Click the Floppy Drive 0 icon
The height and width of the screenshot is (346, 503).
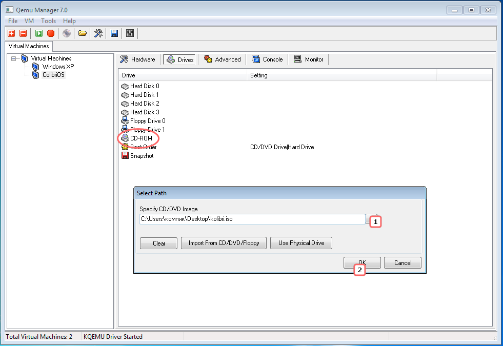click(x=125, y=120)
